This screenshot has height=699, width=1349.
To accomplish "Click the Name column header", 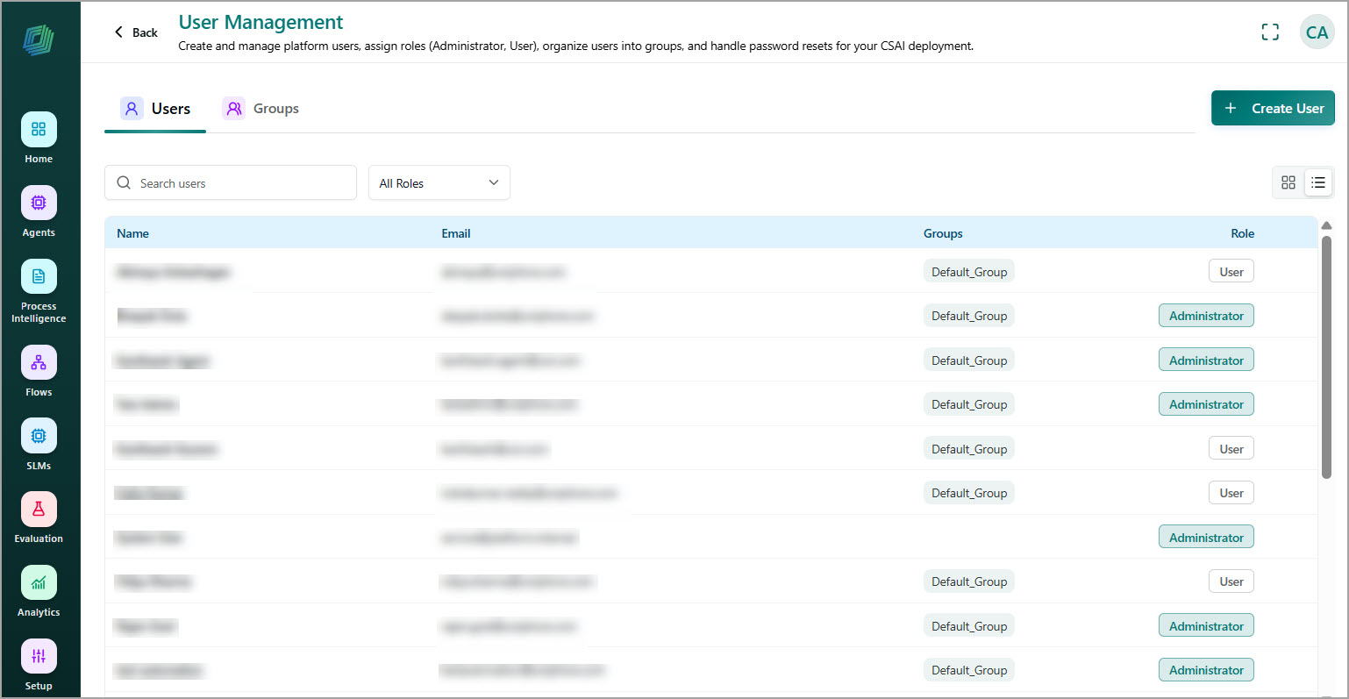I will (x=132, y=233).
